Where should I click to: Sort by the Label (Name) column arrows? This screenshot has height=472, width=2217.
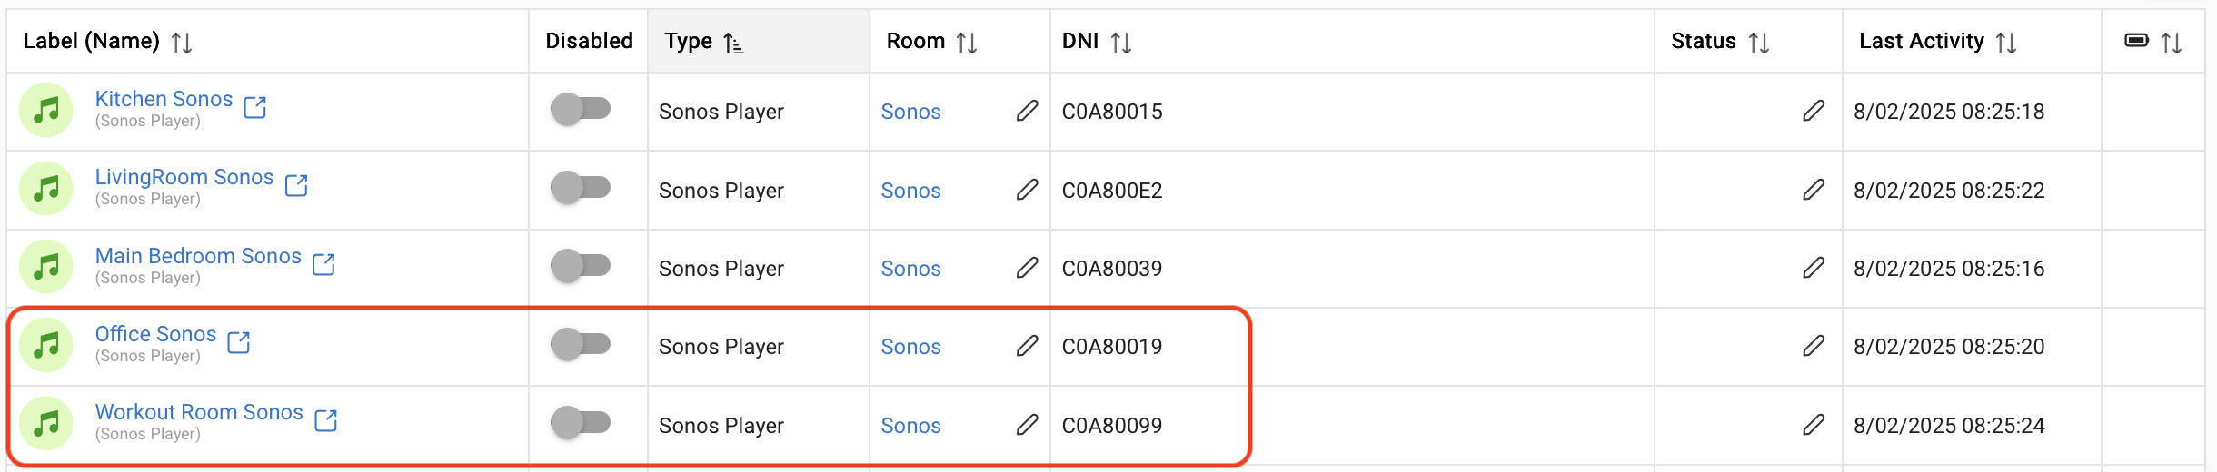(x=182, y=42)
